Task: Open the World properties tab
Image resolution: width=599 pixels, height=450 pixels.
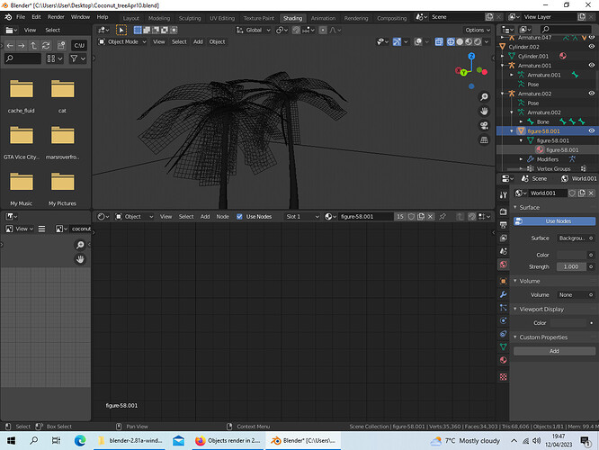Action: point(503,265)
